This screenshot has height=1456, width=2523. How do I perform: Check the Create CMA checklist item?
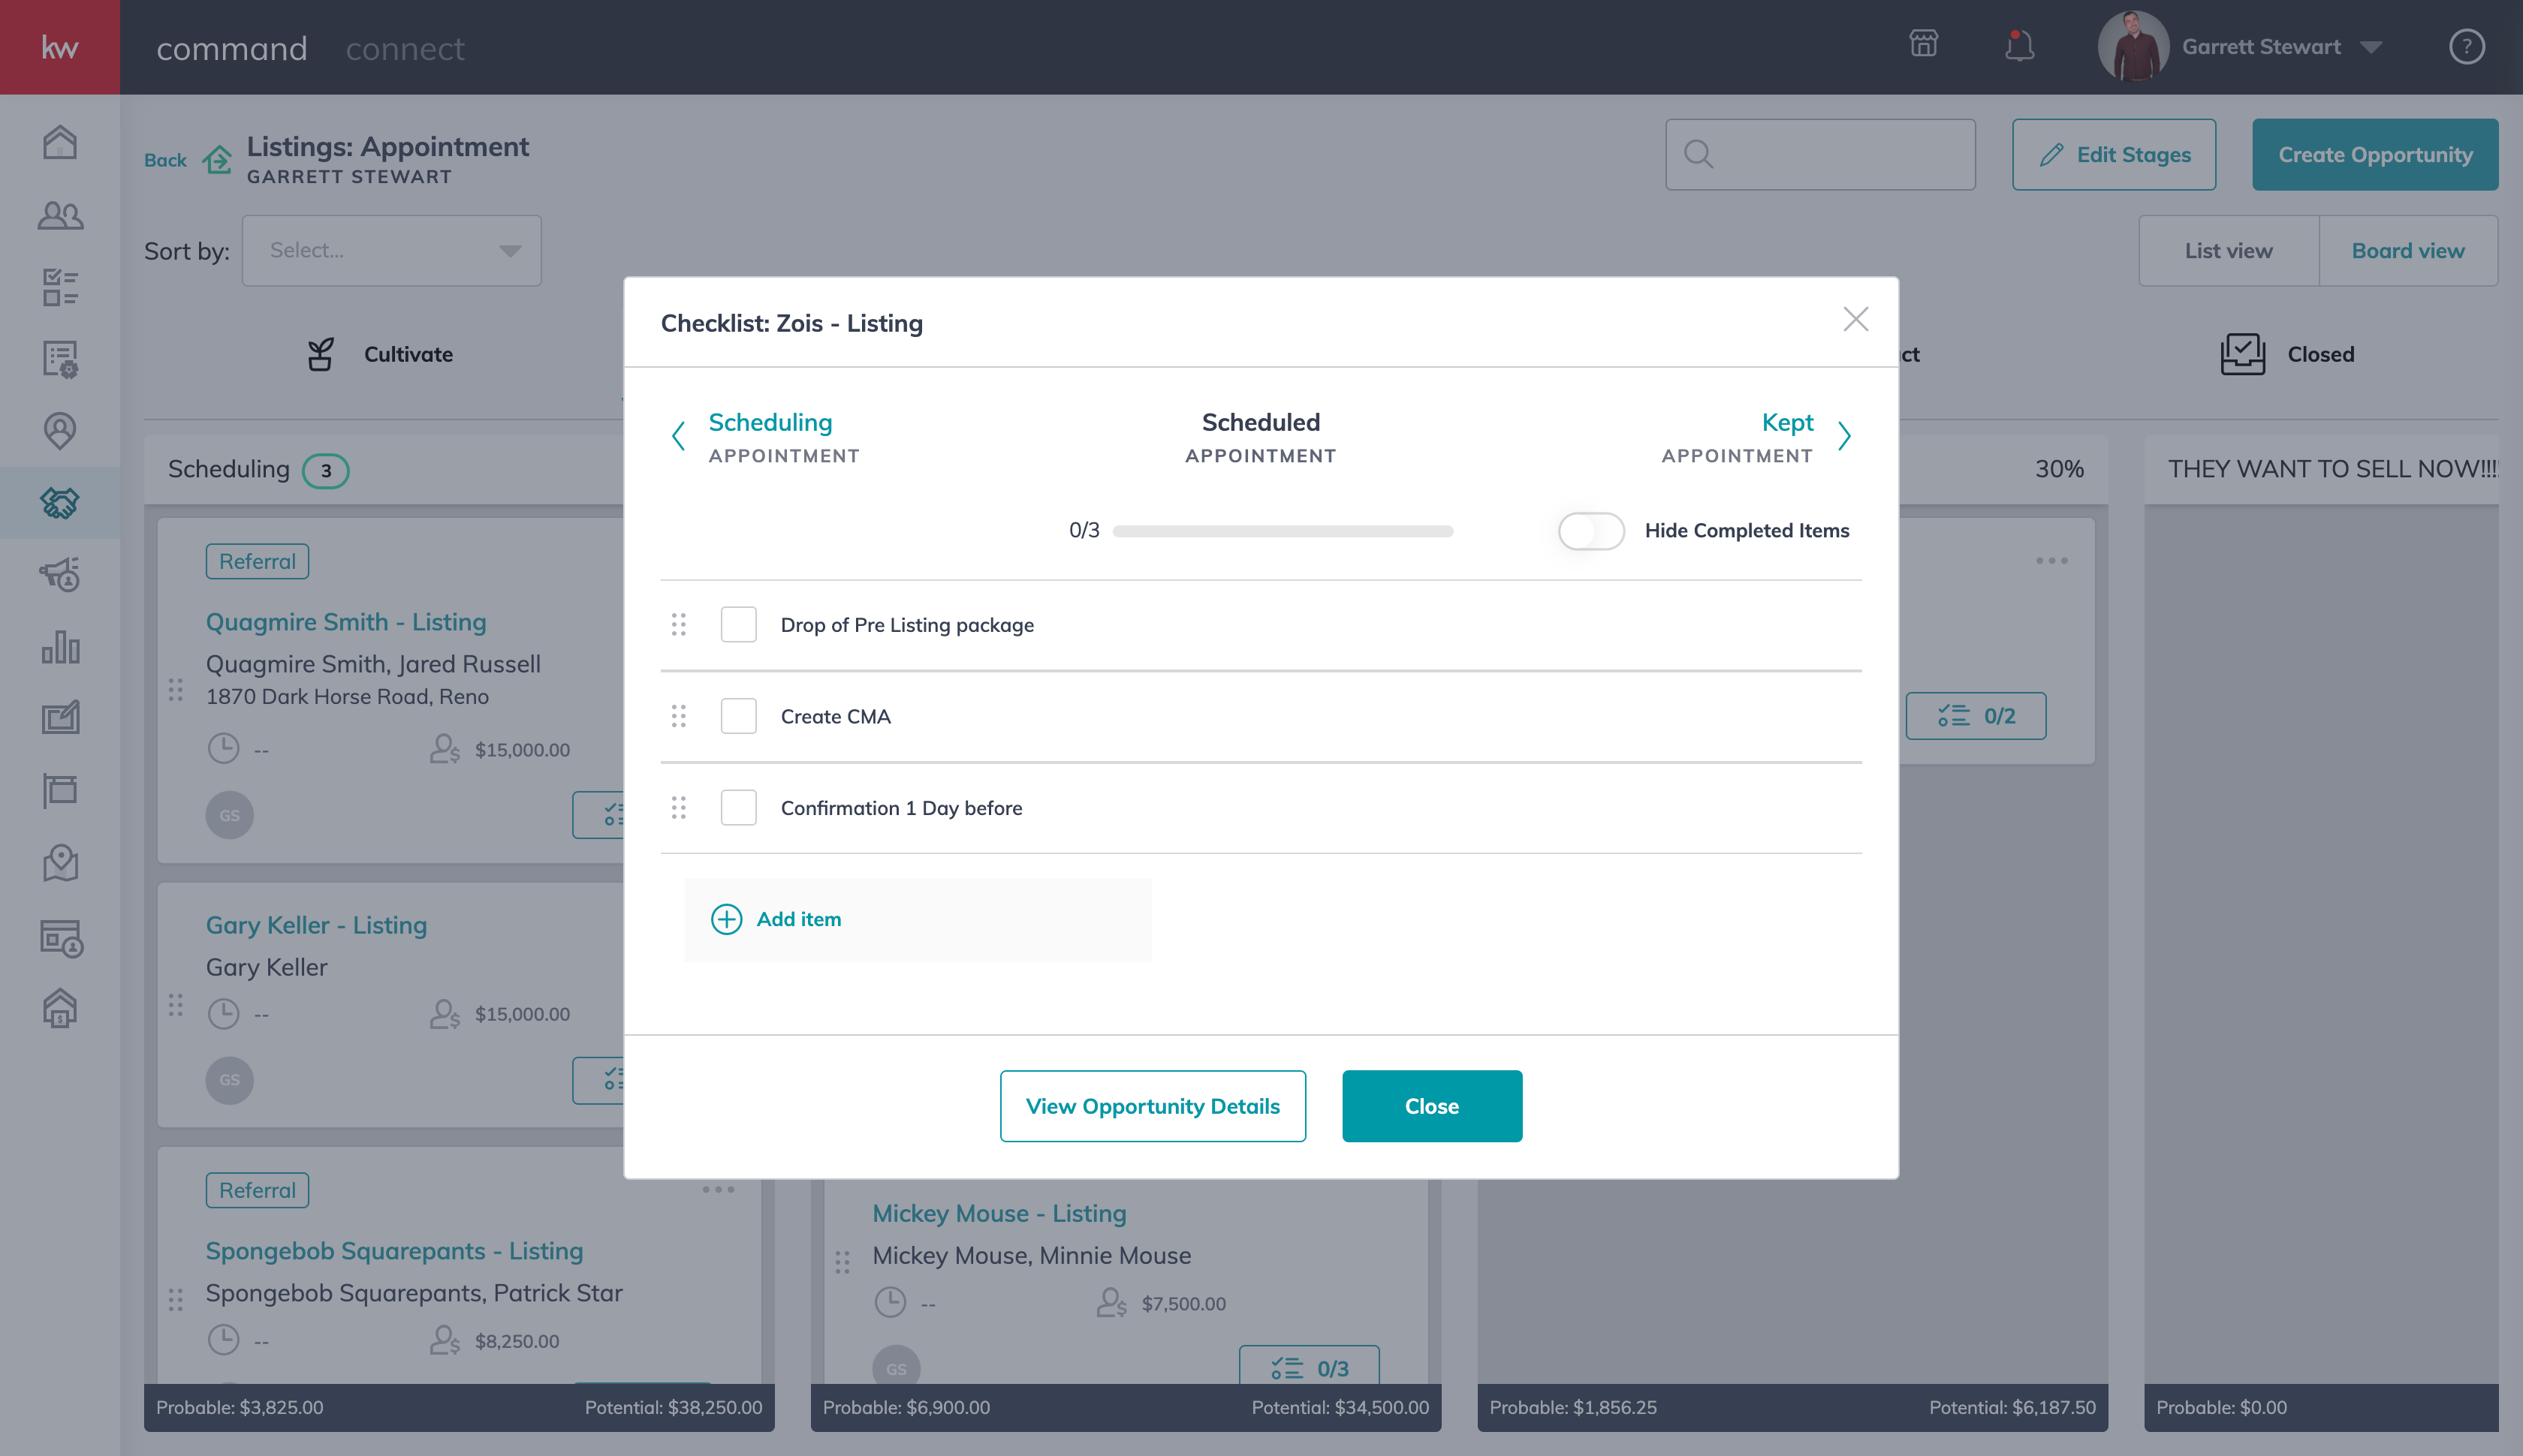point(738,716)
